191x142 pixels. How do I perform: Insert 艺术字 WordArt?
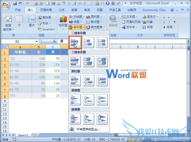pos(130,27)
